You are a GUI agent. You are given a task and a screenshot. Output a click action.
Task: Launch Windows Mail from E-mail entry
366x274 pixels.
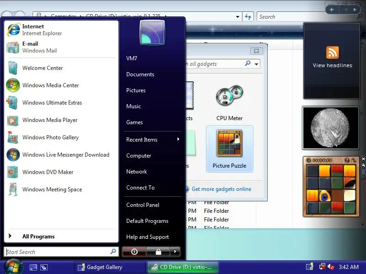click(61, 47)
